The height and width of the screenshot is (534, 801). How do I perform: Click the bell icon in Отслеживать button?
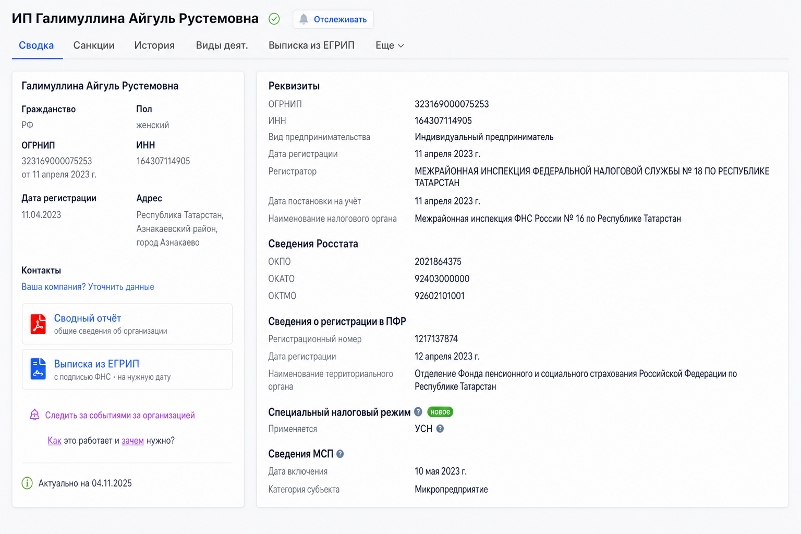[304, 19]
